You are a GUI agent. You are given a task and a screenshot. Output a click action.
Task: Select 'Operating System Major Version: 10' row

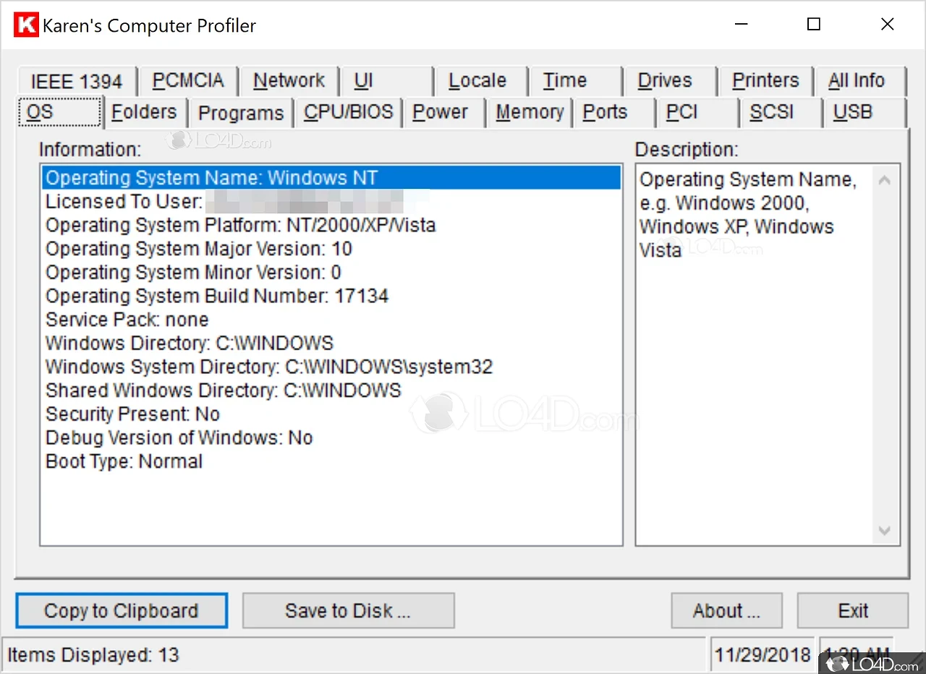331,249
